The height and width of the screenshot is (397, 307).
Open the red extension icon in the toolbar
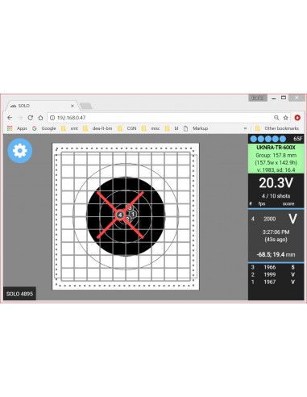coord(297,118)
